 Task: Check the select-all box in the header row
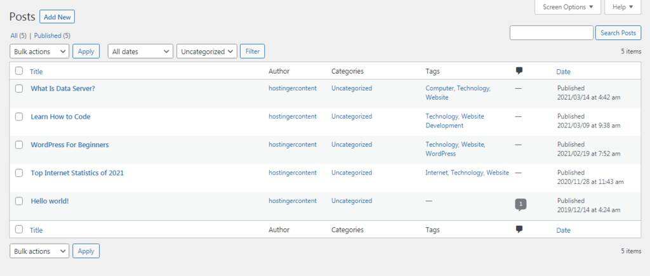[19, 71]
